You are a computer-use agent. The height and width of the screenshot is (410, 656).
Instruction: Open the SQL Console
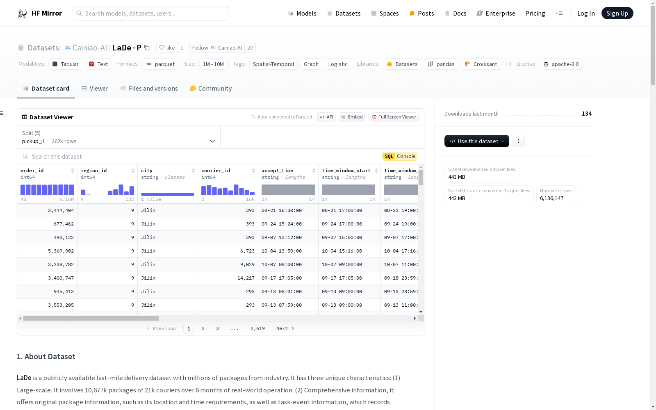[x=400, y=156]
